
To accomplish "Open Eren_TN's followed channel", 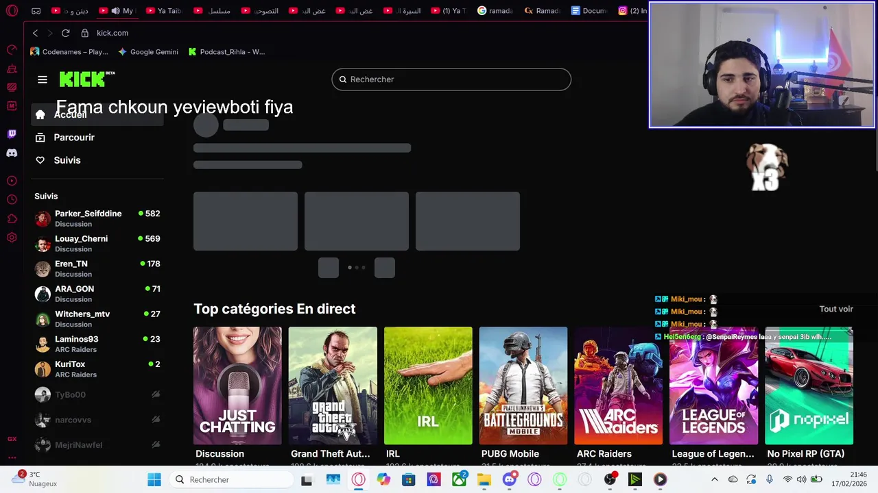I will click(x=97, y=268).
